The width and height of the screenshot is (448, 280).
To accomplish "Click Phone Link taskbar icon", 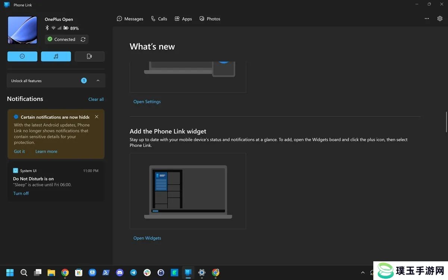I will (188, 273).
